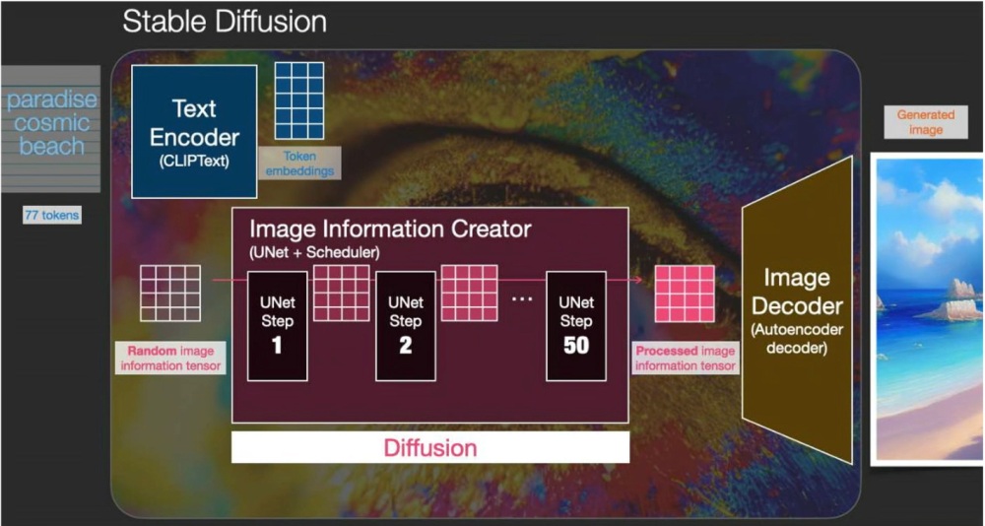This screenshot has width=985, height=526.
Task: Click the tensor grid after UNet Step 1
Action: tap(342, 293)
